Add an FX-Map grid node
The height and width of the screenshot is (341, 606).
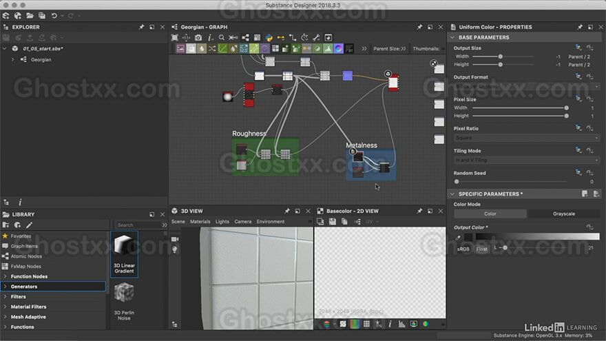275,49
